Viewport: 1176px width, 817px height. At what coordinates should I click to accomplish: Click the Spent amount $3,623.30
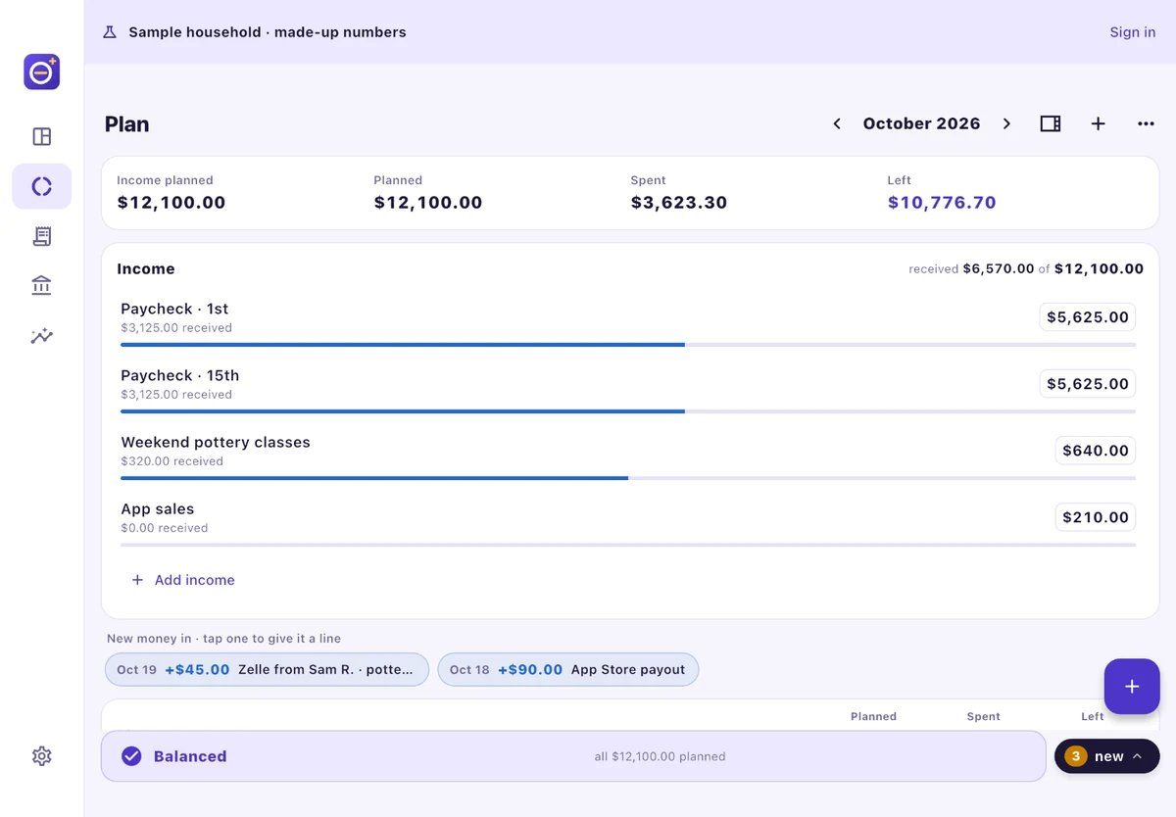[x=679, y=203]
